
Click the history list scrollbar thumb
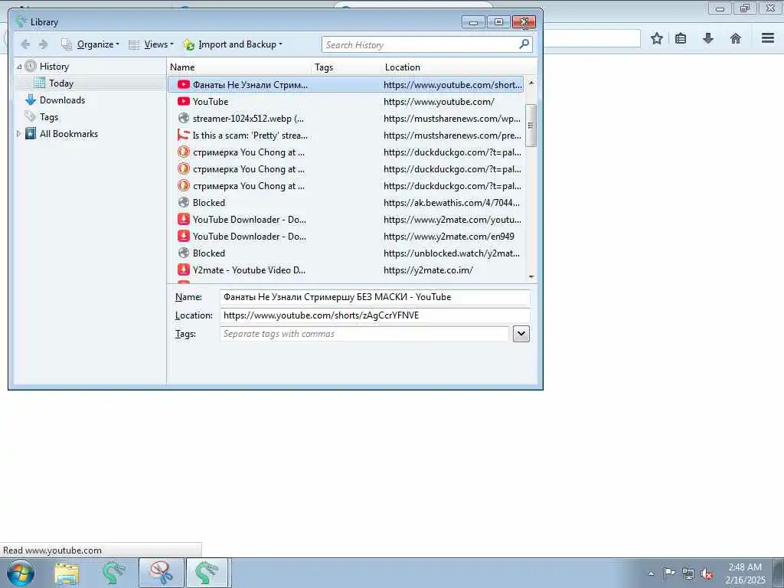tap(531, 125)
